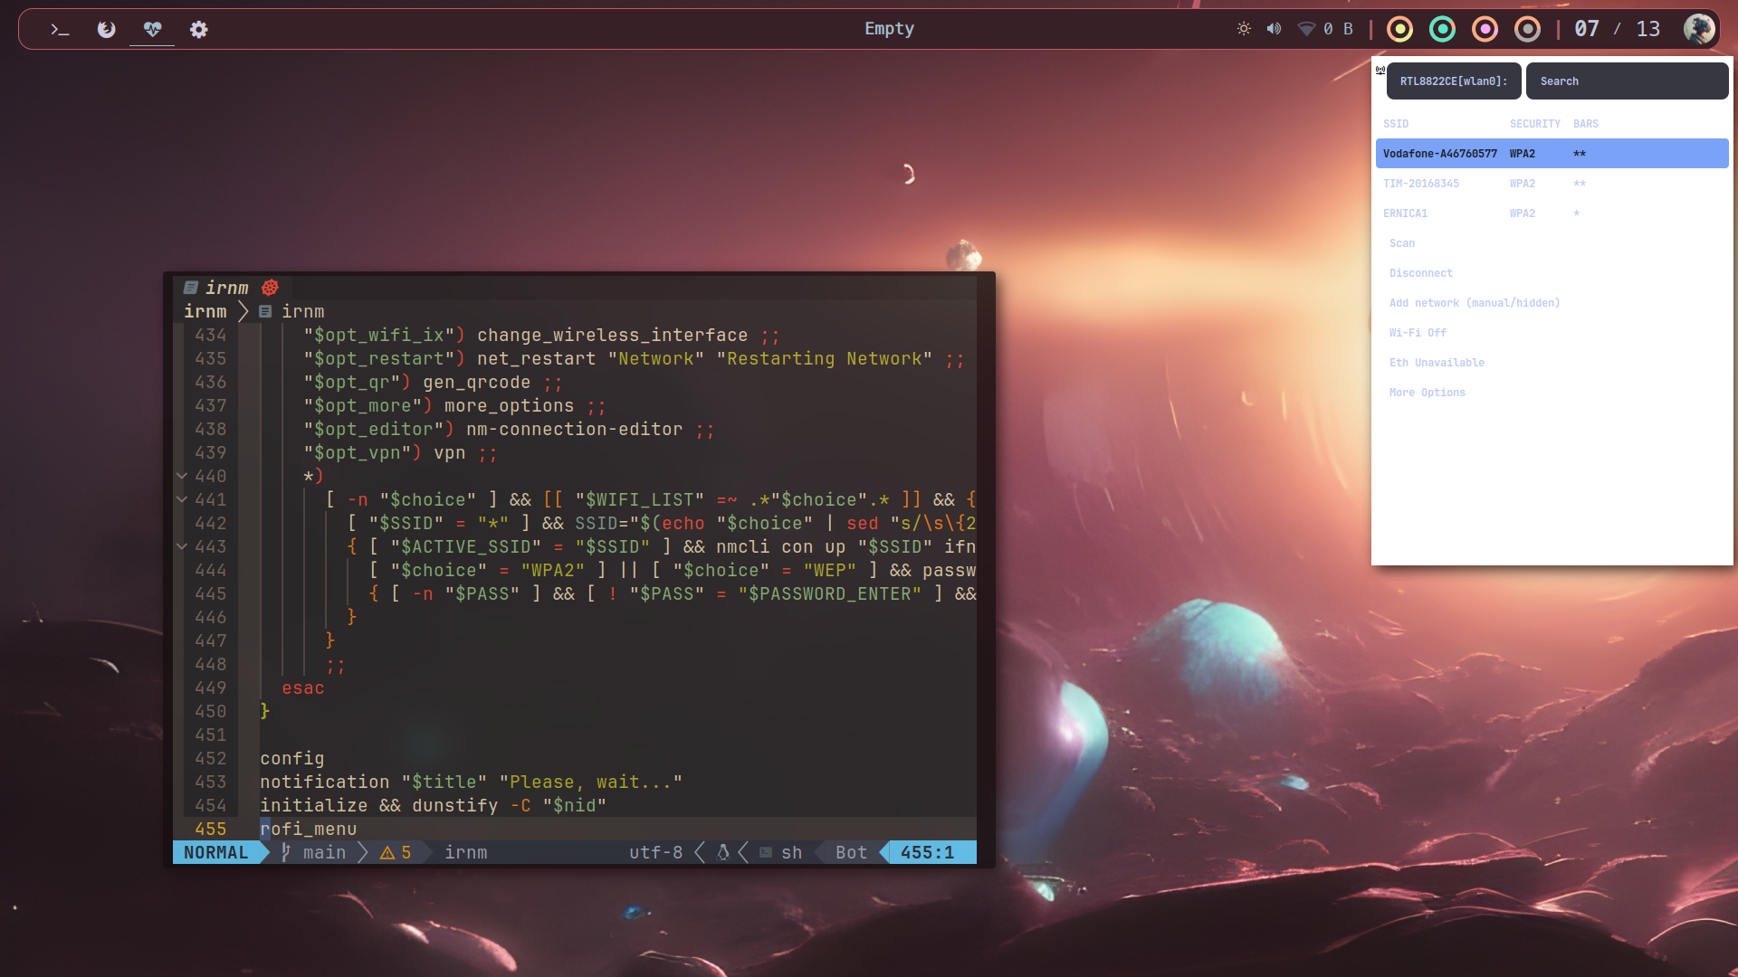1738x977 pixels.
Task: Launch Firefox from the top bar
Action: [x=106, y=29]
